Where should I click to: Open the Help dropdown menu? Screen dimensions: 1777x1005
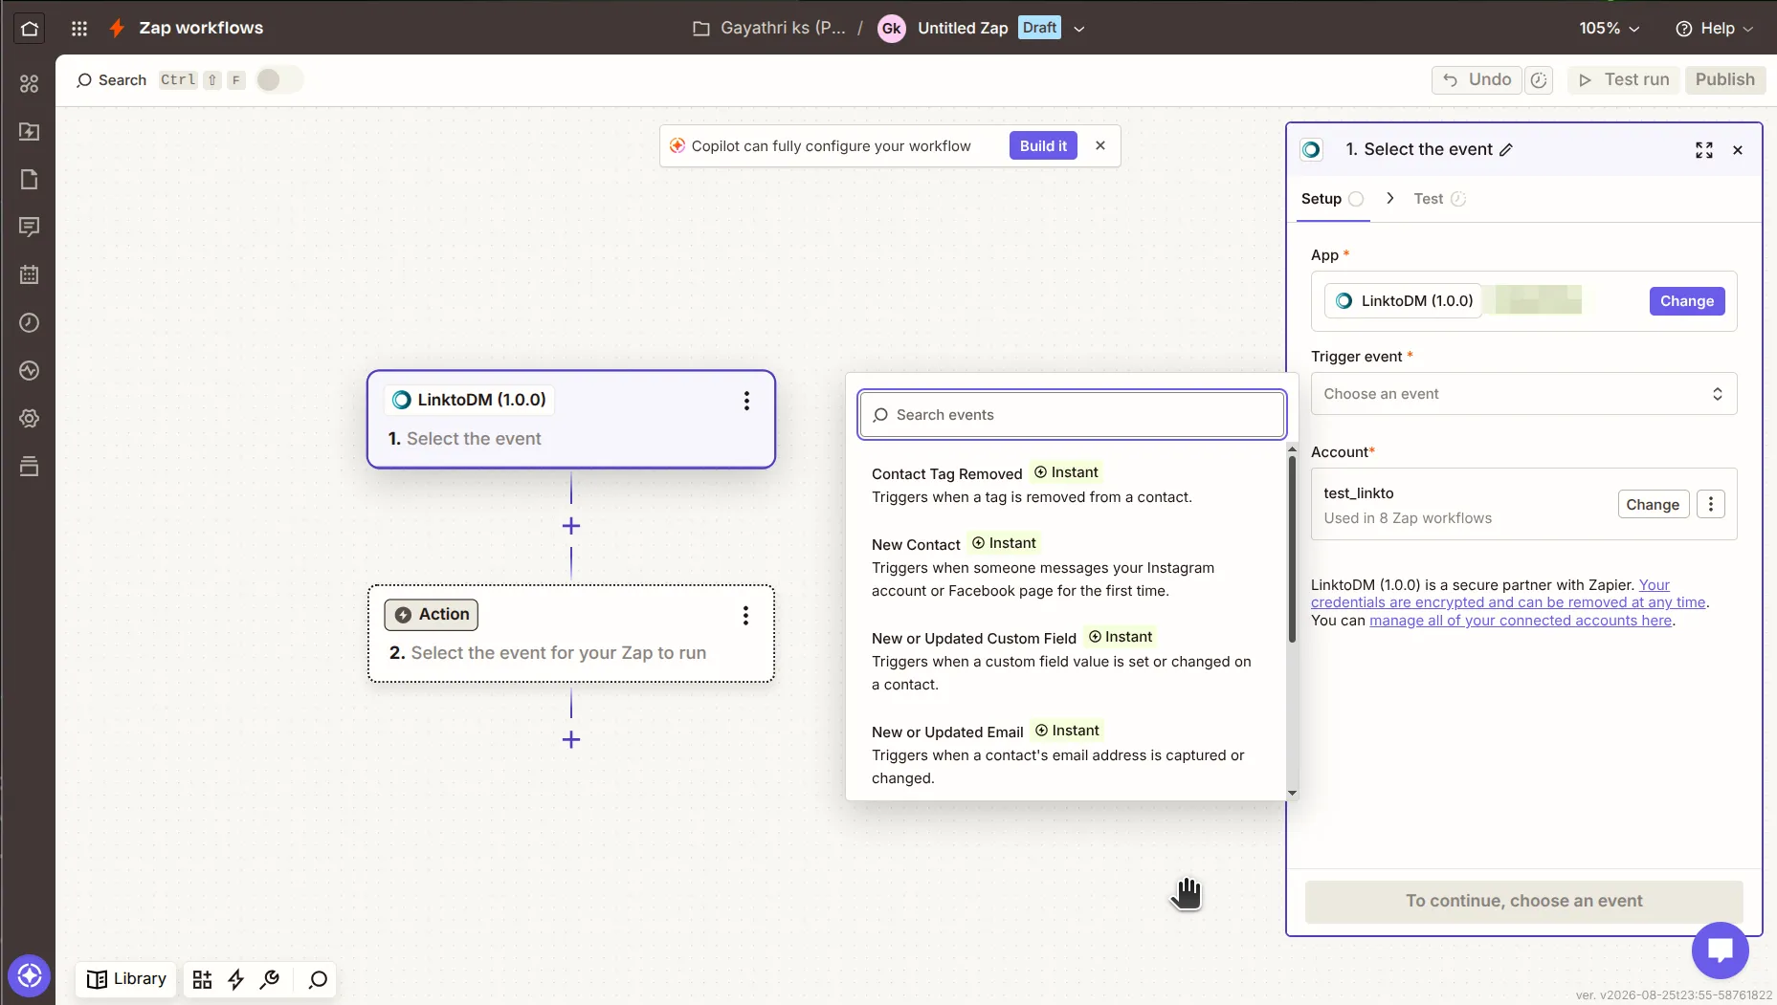coord(1715,29)
